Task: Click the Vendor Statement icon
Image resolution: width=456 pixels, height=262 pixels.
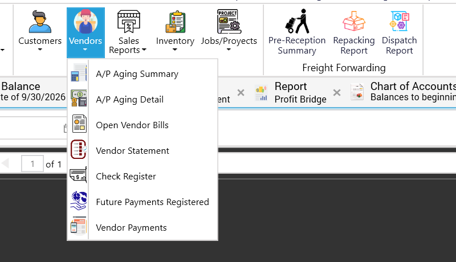Action: point(79,149)
